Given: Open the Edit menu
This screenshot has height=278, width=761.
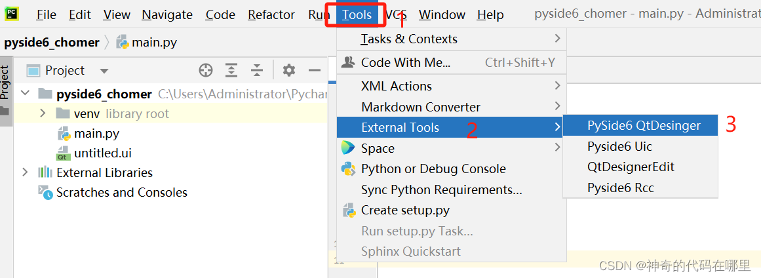Looking at the screenshot, I should click(x=80, y=15).
